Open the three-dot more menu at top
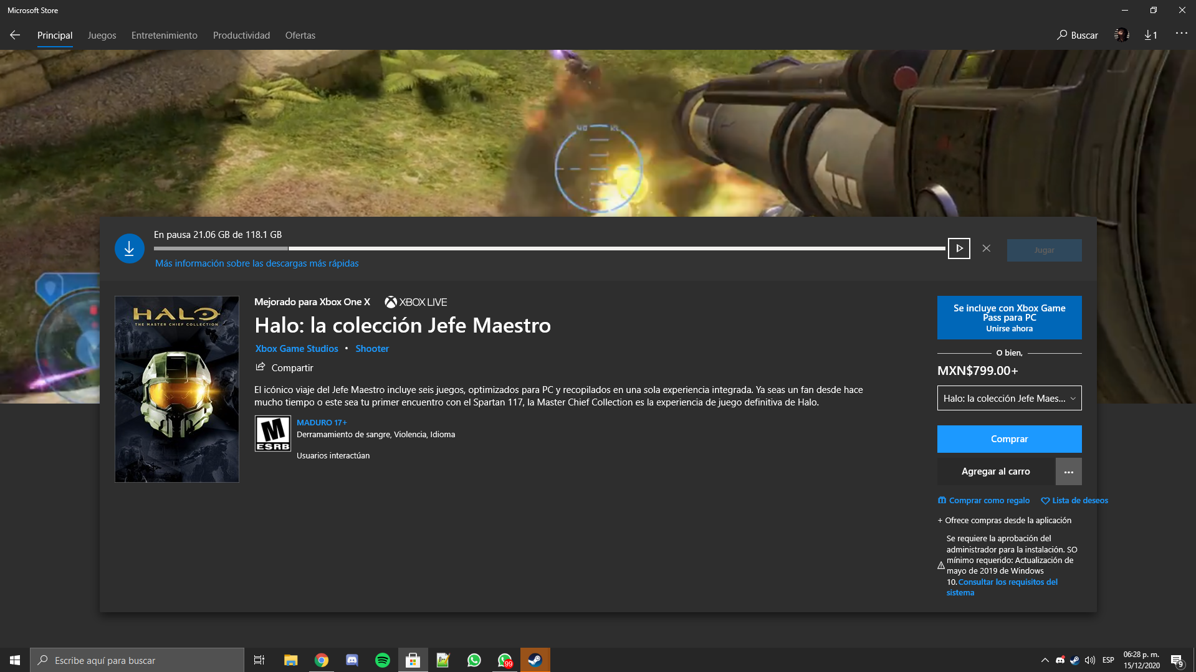Image resolution: width=1196 pixels, height=672 pixels. (x=1181, y=33)
